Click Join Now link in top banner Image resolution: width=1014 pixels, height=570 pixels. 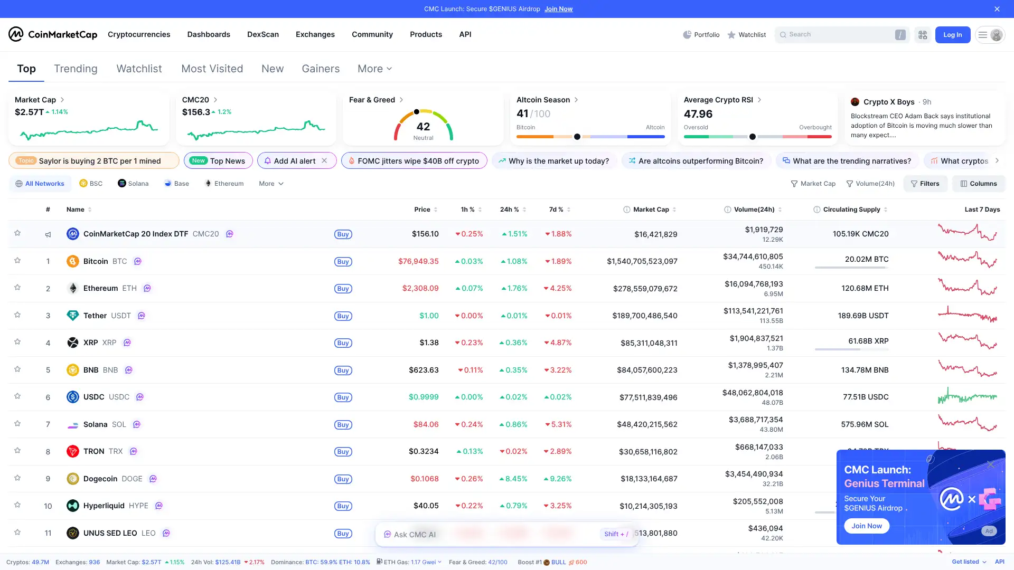pyautogui.click(x=559, y=9)
